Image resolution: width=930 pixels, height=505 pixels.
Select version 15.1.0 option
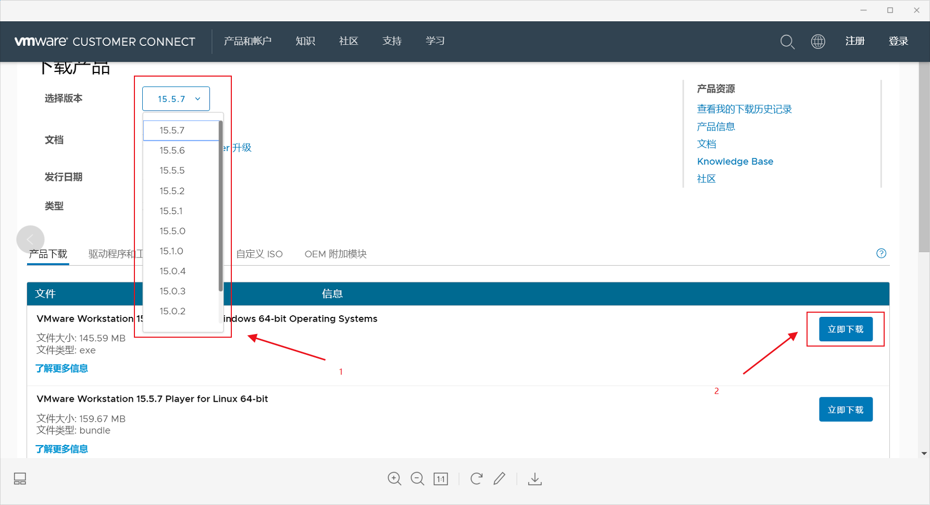point(181,251)
